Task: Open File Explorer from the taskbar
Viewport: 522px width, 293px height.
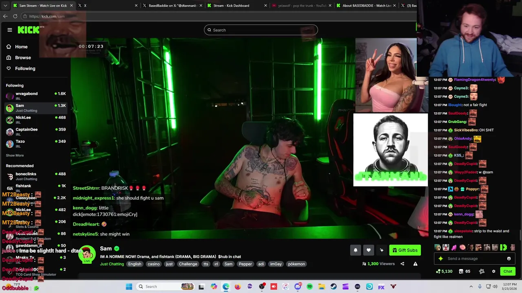Action: pos(321,286)
